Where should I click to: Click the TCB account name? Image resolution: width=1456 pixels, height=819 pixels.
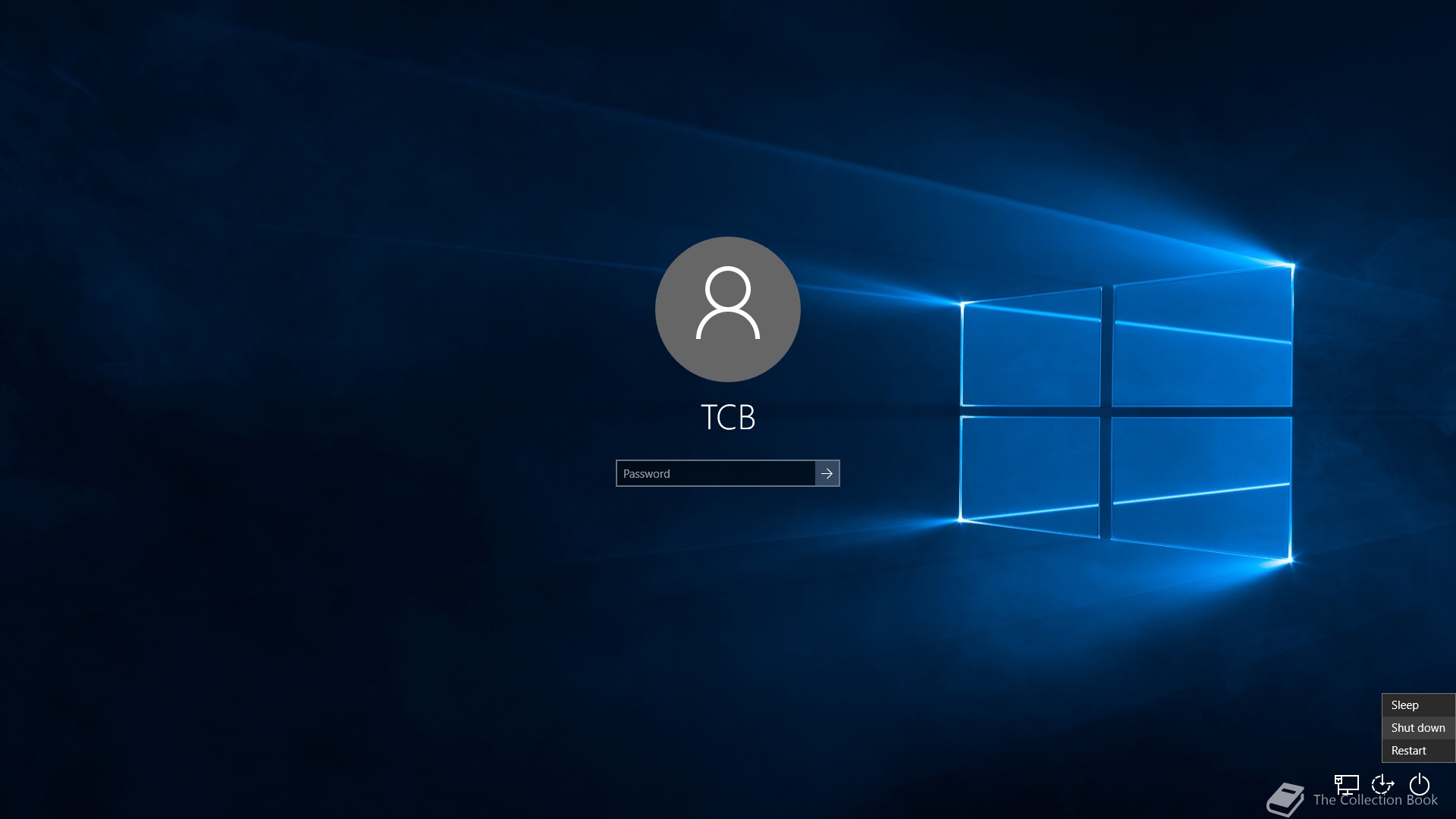point(728,417)
